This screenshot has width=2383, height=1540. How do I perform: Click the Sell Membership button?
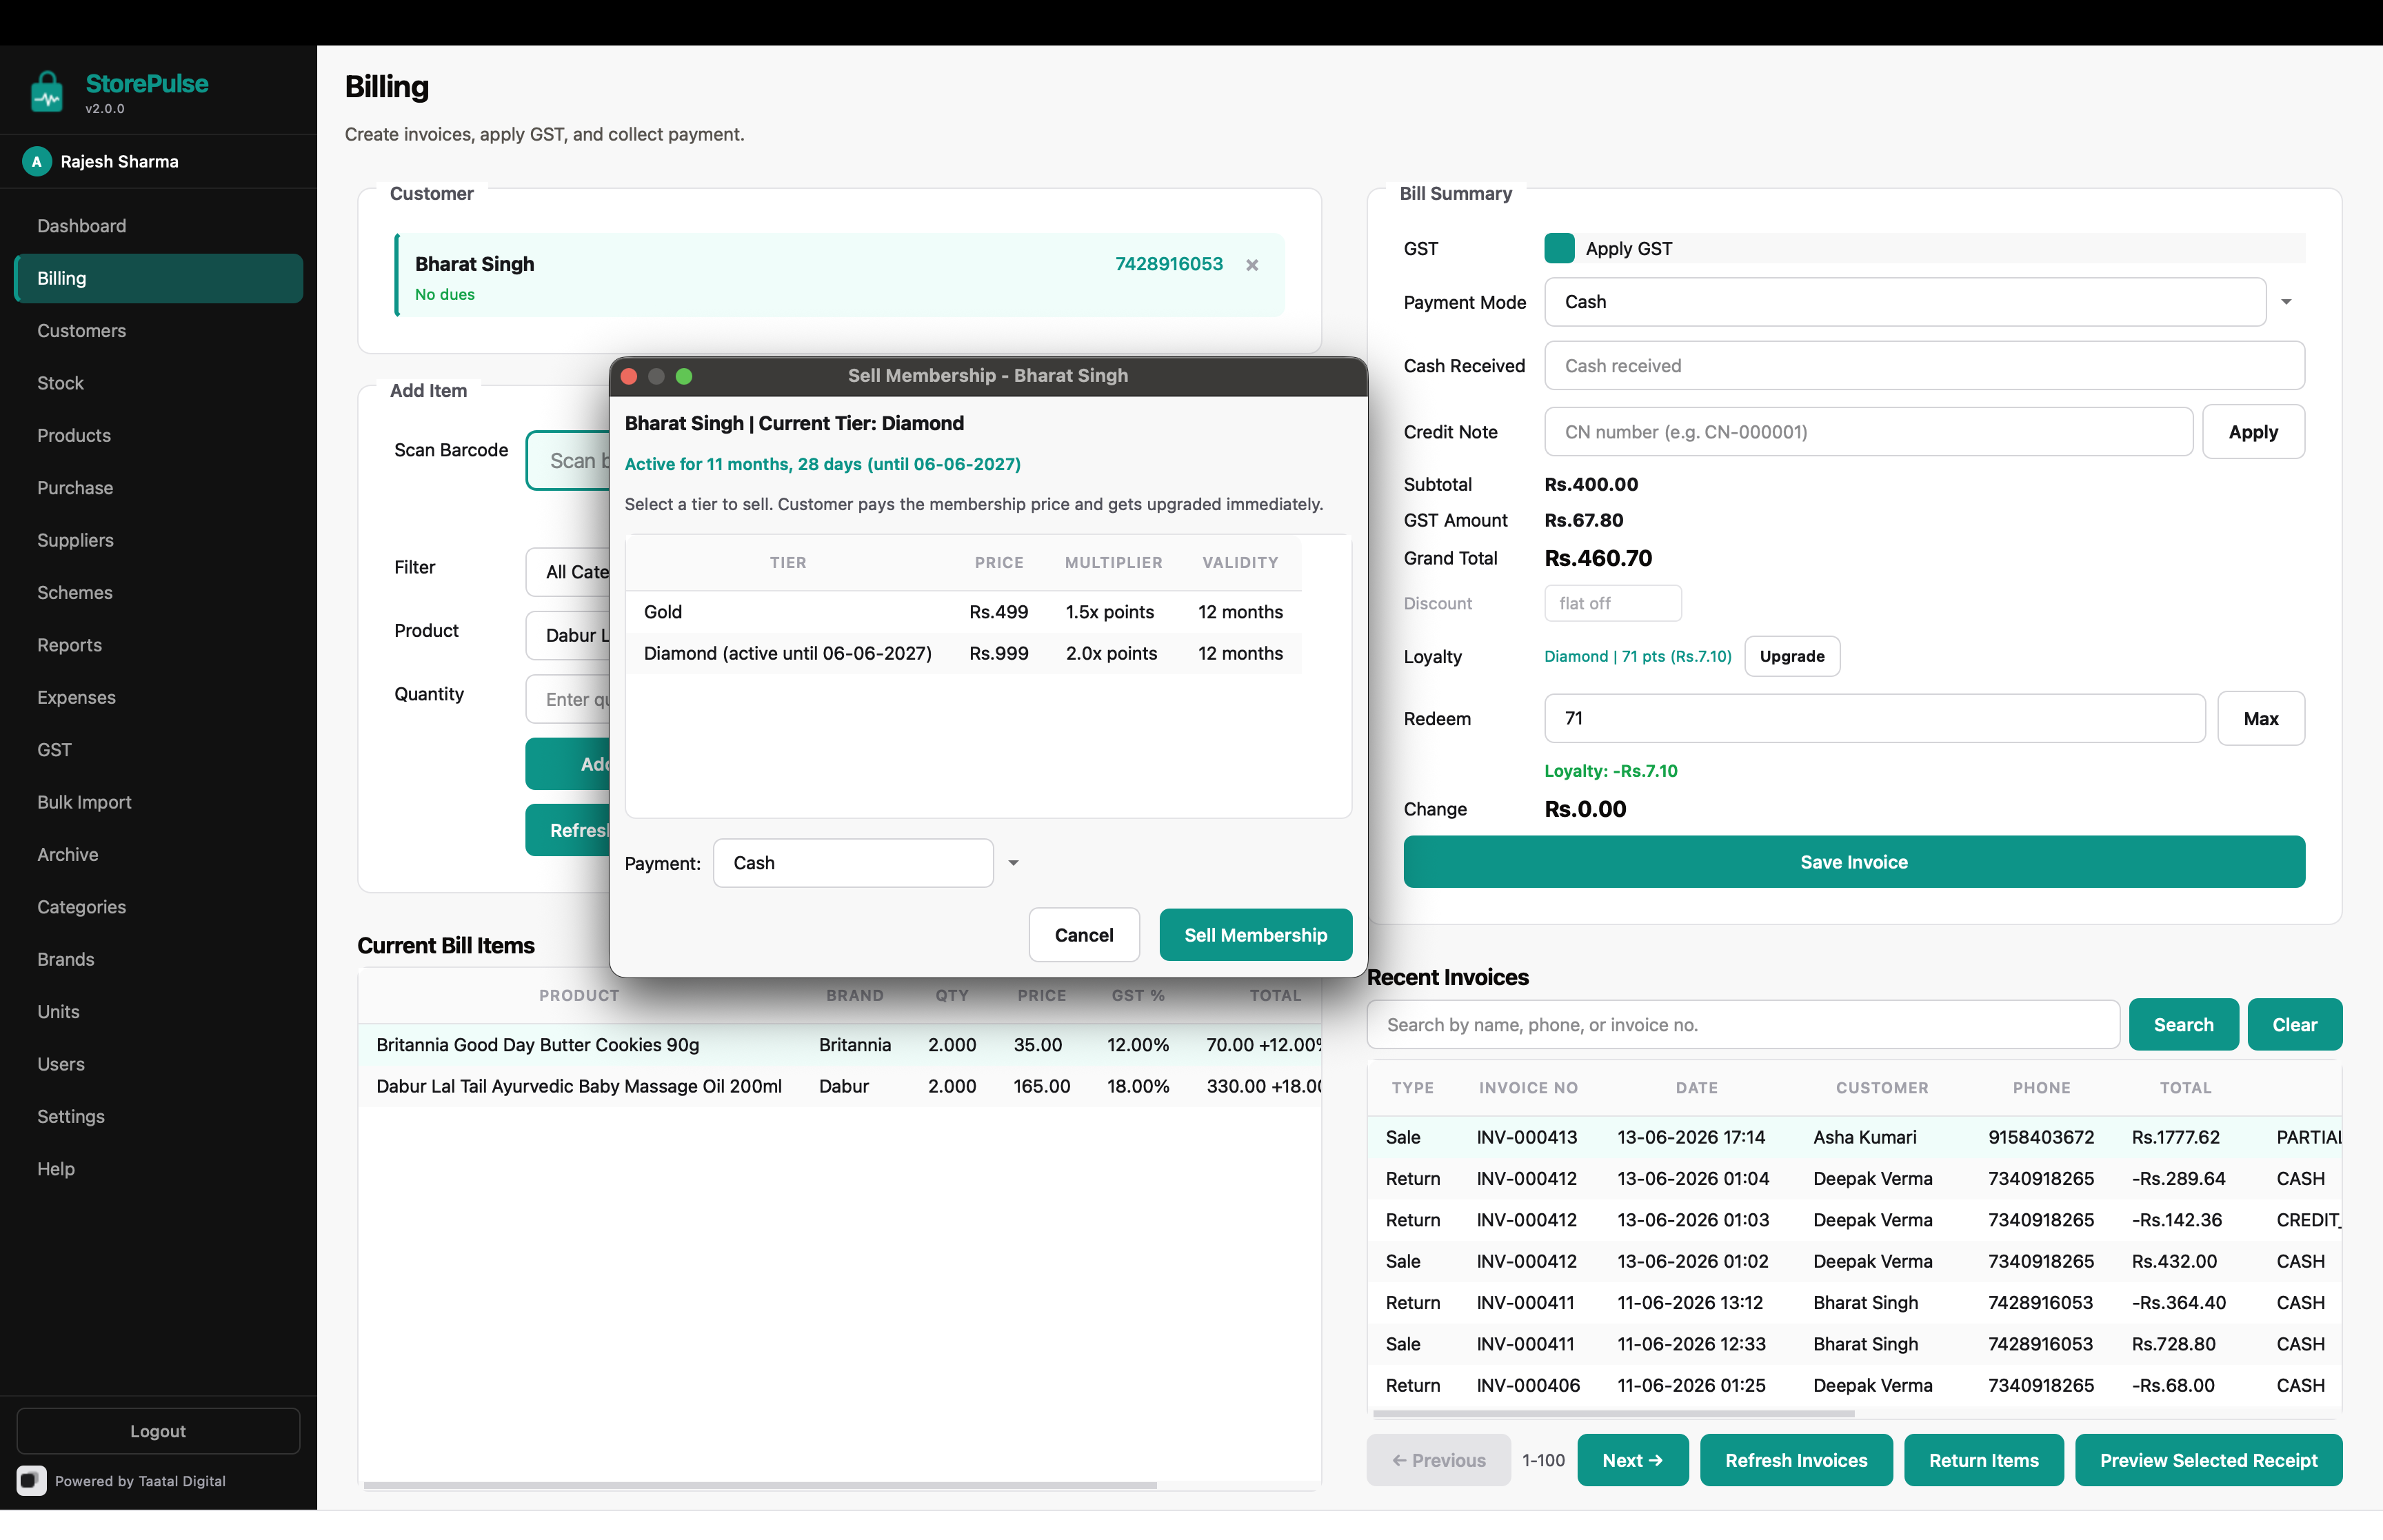point(1256,935)
